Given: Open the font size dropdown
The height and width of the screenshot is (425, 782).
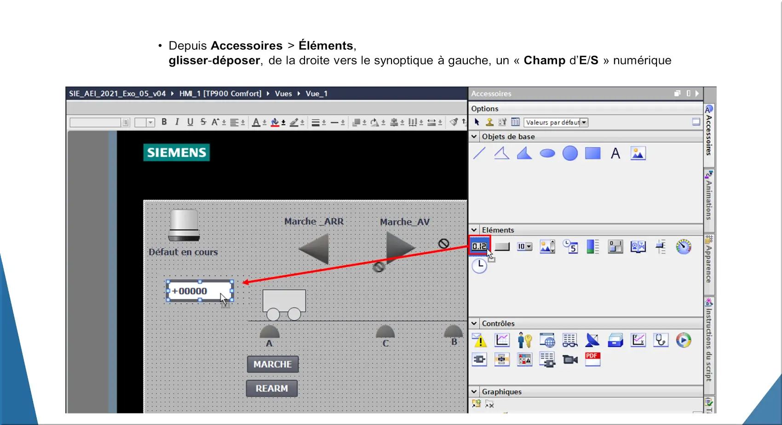Looking at the screenshot, I should 150,122.
